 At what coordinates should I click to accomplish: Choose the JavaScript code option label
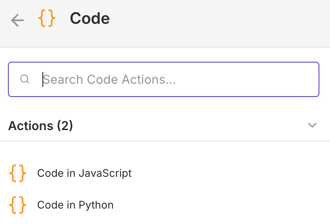click(x=84, y=173)
